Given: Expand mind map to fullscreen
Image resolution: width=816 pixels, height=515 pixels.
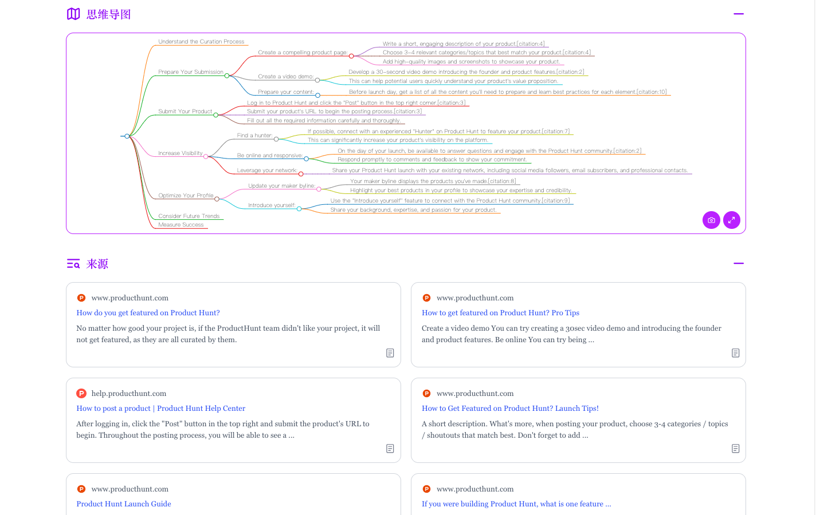Looking at the screenshot, I should point(732,220).
